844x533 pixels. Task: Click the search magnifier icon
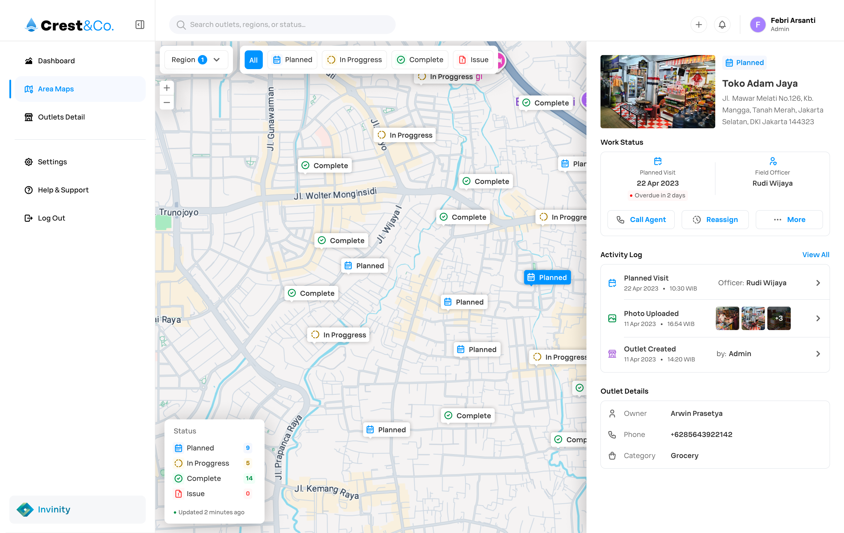pyautogui.click(x=181, y=25)
